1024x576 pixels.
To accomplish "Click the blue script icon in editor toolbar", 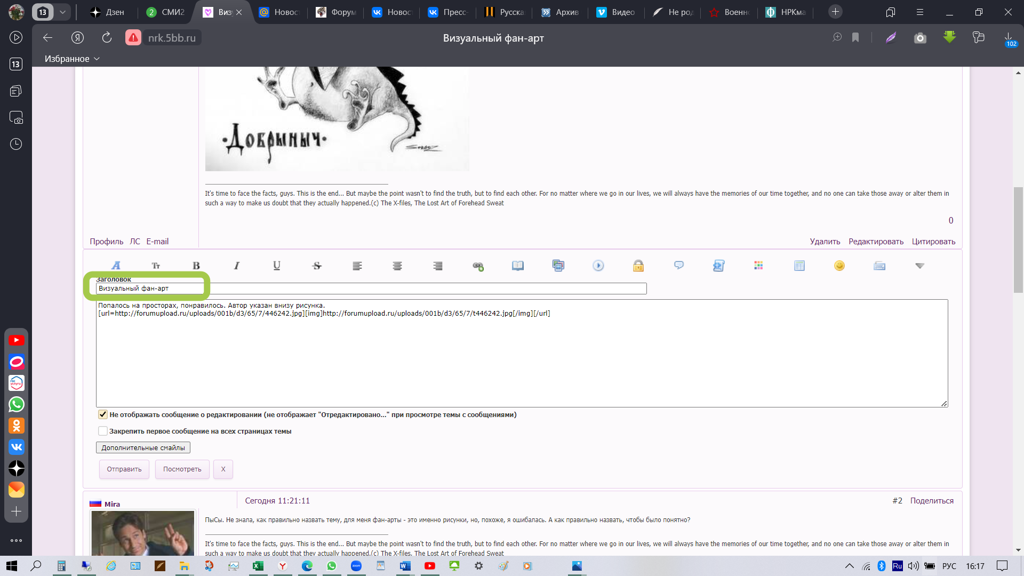I will 719,266.
